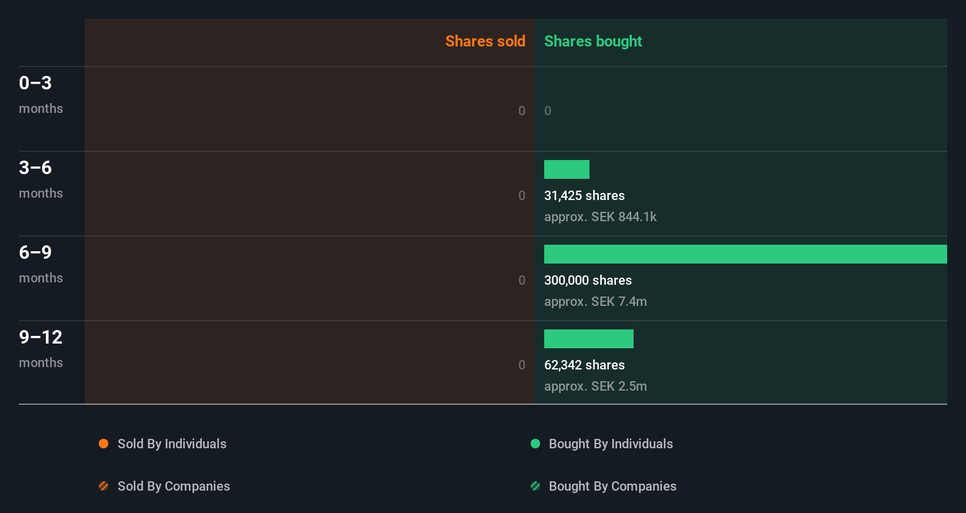The width and height of the screenshot is (966, 513).
Task: Select the Bought By Companies legend label
Action: (x=612, y=486)
